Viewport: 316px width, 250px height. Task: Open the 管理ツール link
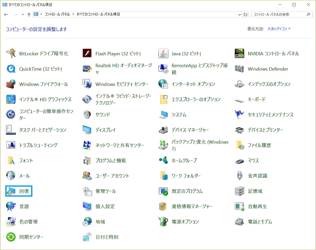tap(106, 191)
